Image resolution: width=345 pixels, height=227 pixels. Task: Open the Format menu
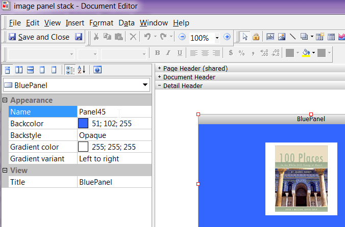click(x=101, y=23)
